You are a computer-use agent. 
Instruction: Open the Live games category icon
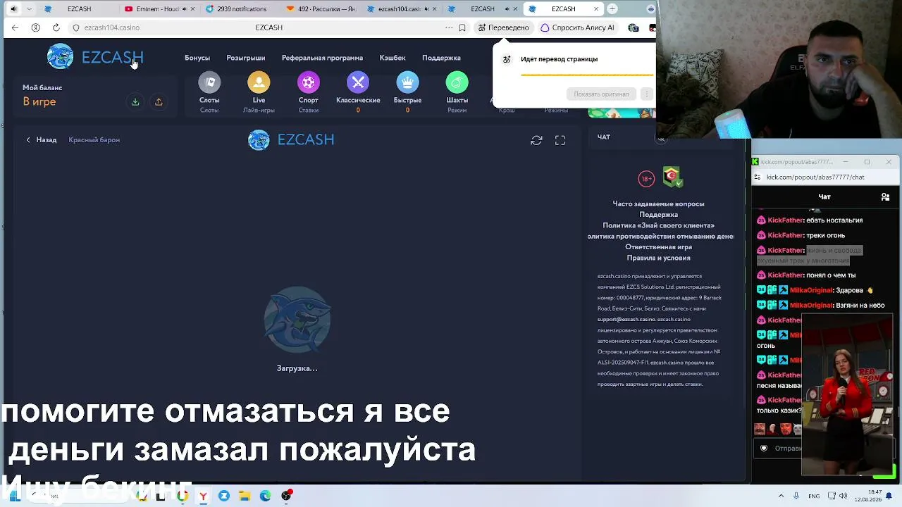tap(259, 83)
